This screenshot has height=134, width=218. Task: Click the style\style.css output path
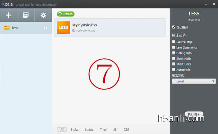(86, 30)
